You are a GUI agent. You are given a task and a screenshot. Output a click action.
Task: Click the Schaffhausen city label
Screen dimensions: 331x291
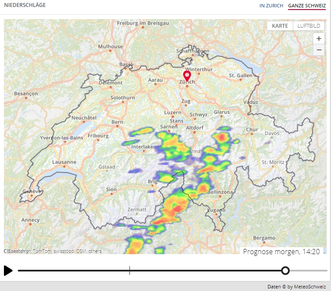[x=193, y=51]
